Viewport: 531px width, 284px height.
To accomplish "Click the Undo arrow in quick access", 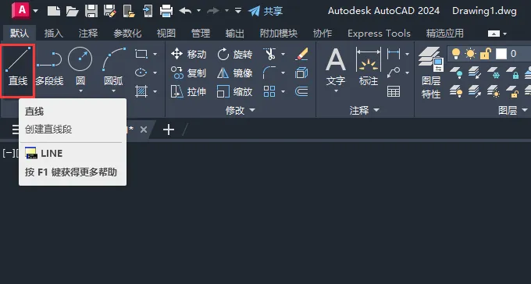I will tap(185, 11).
